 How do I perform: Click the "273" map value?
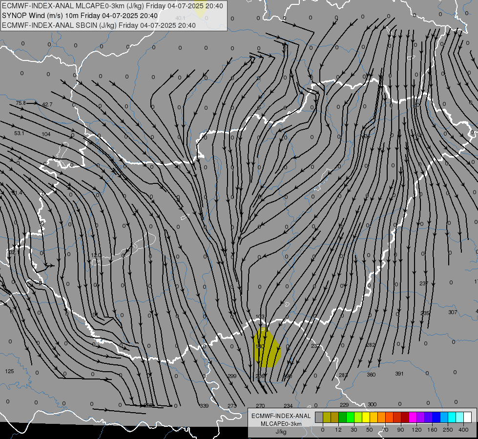(232, 406)
